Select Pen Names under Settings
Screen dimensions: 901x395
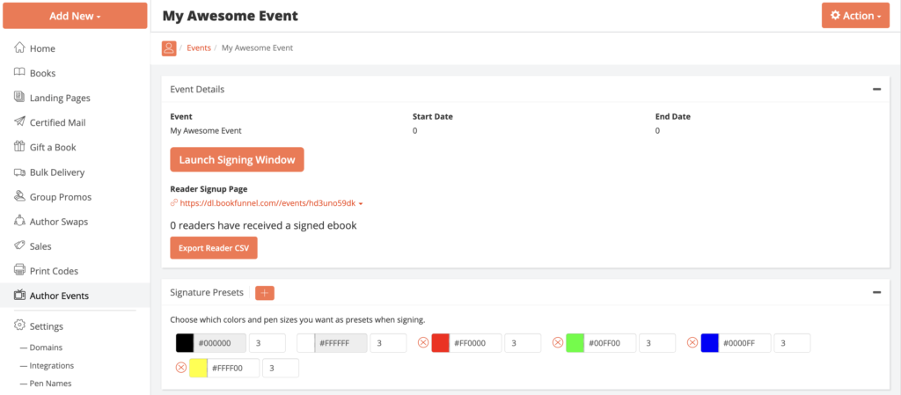click(x=50, y=384)
